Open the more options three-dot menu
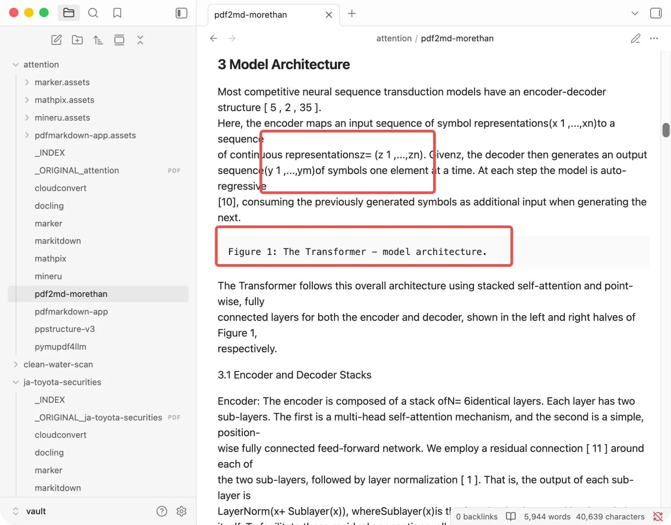Viewport: 671px width, 525px height. tap(654, 39)
